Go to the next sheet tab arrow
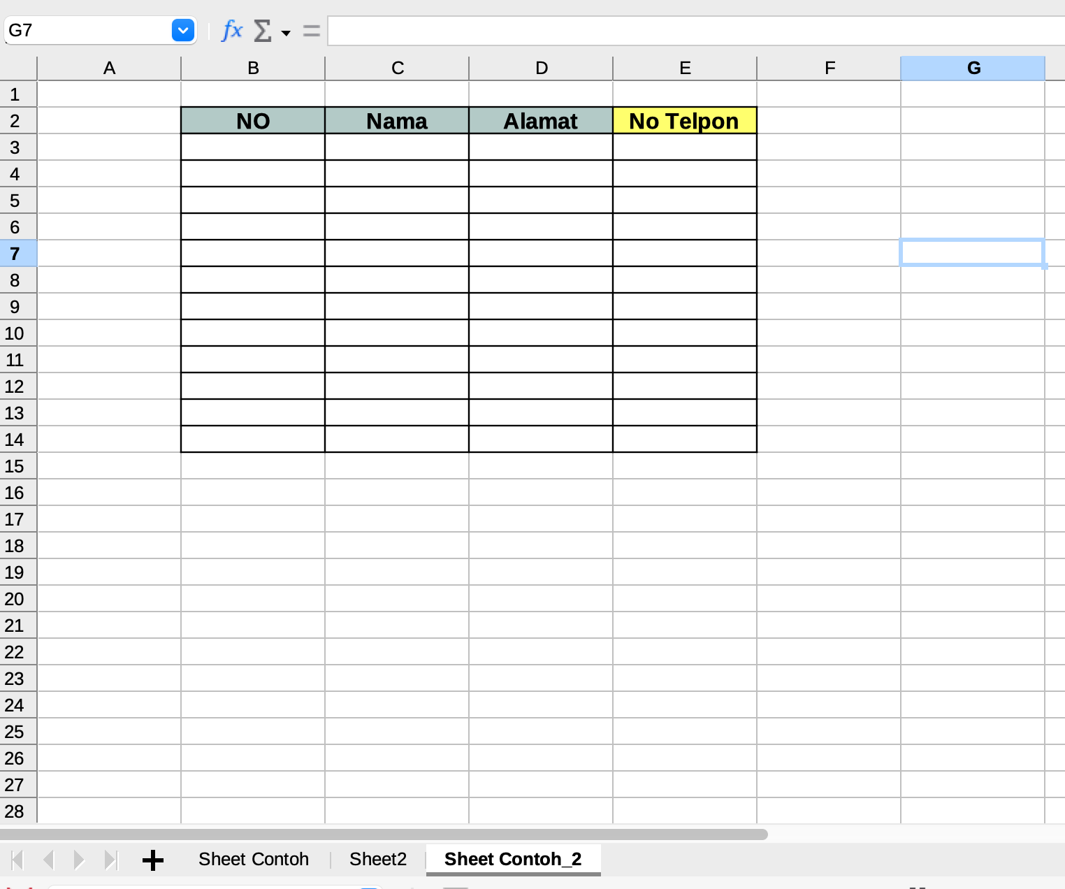The image size is (1065, 889). click(x=79, y=860)
